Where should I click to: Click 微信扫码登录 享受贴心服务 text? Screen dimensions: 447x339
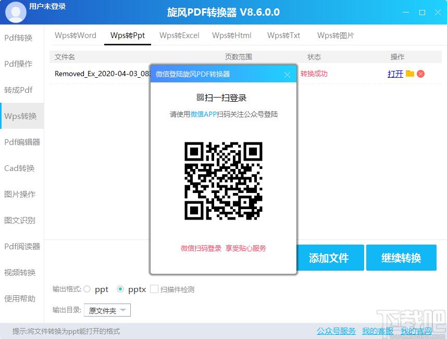tap(223, 248)
